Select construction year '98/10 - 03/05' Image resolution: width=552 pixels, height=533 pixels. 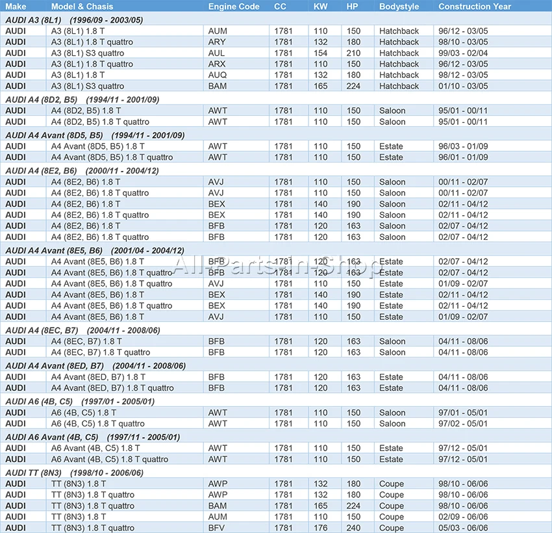pyautogui.click(x=463, y=42)
